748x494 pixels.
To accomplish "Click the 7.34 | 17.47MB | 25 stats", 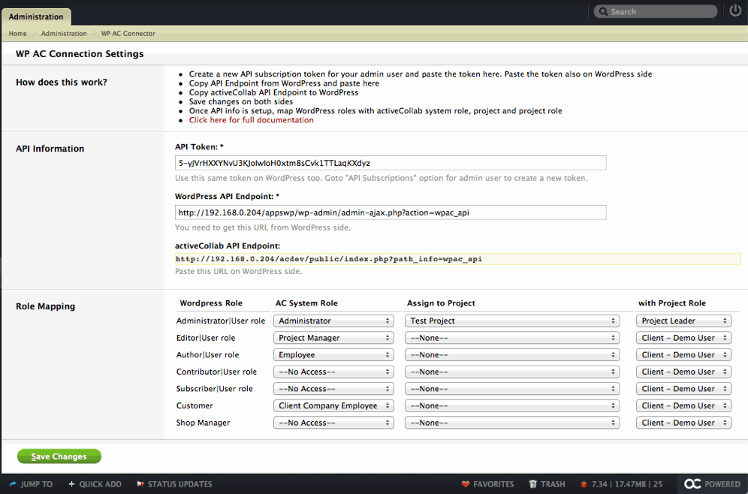I will [x=627, y=484].
